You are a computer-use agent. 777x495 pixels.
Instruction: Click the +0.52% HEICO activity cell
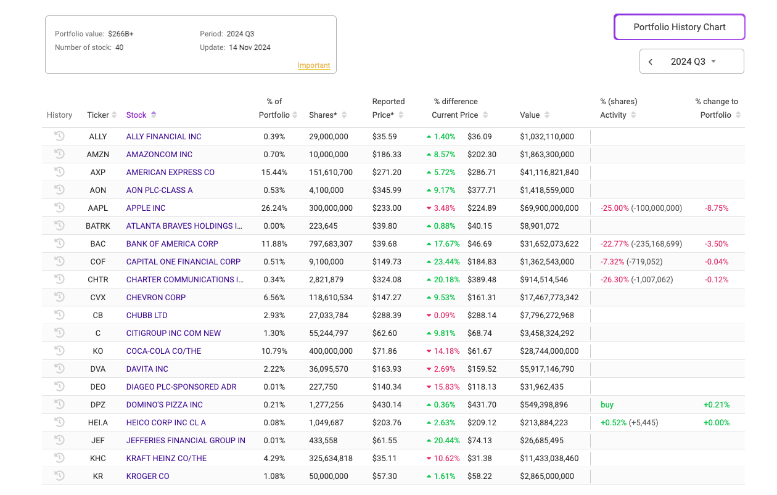pos(630,422)
